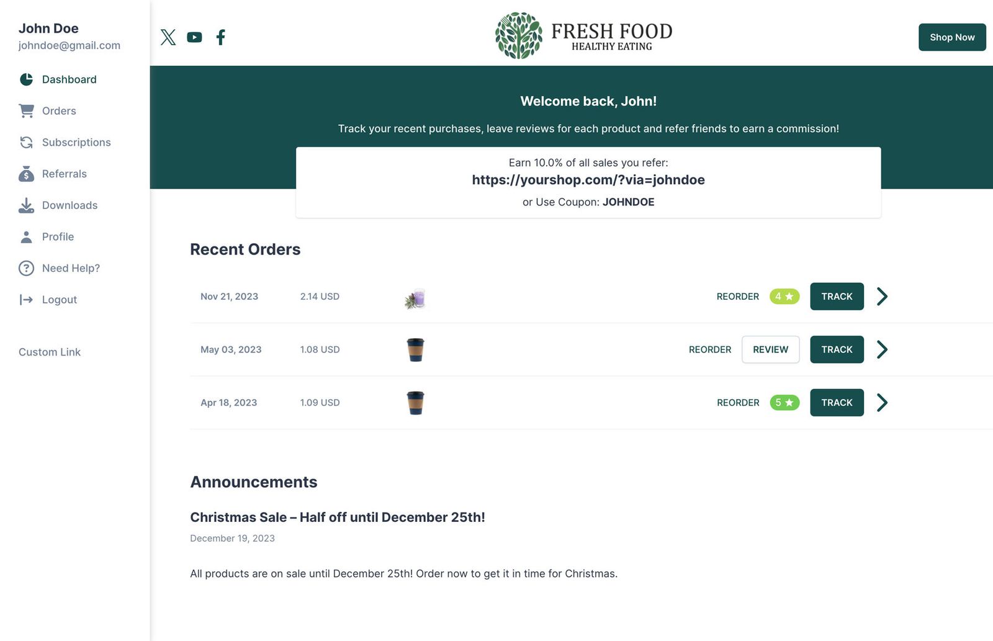
Task: Open the X social media icon
Action: (x=168, y=37)
